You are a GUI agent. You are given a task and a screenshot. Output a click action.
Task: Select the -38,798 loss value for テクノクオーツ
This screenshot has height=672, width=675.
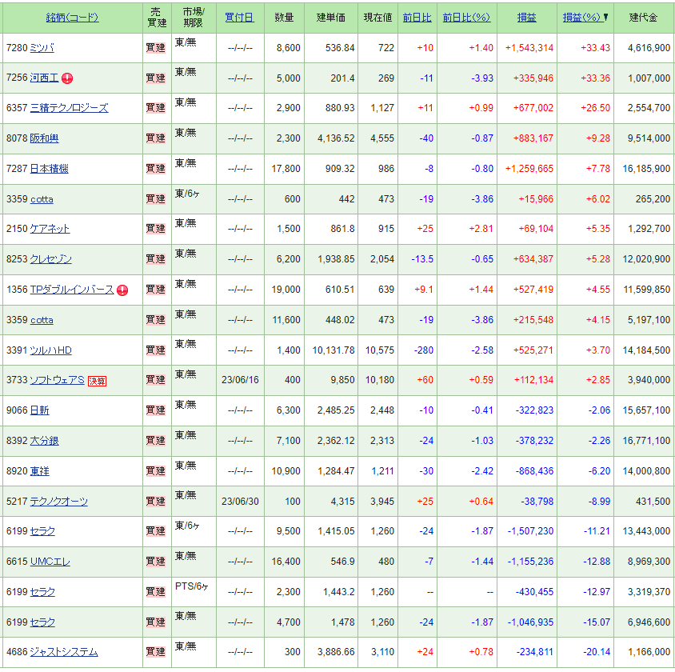pyautogui.click(x=537, y=502)
